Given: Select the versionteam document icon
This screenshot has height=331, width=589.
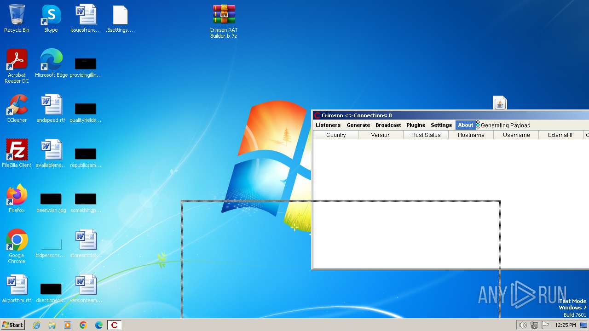Looking at the screenshot, I should coord(86,289).
